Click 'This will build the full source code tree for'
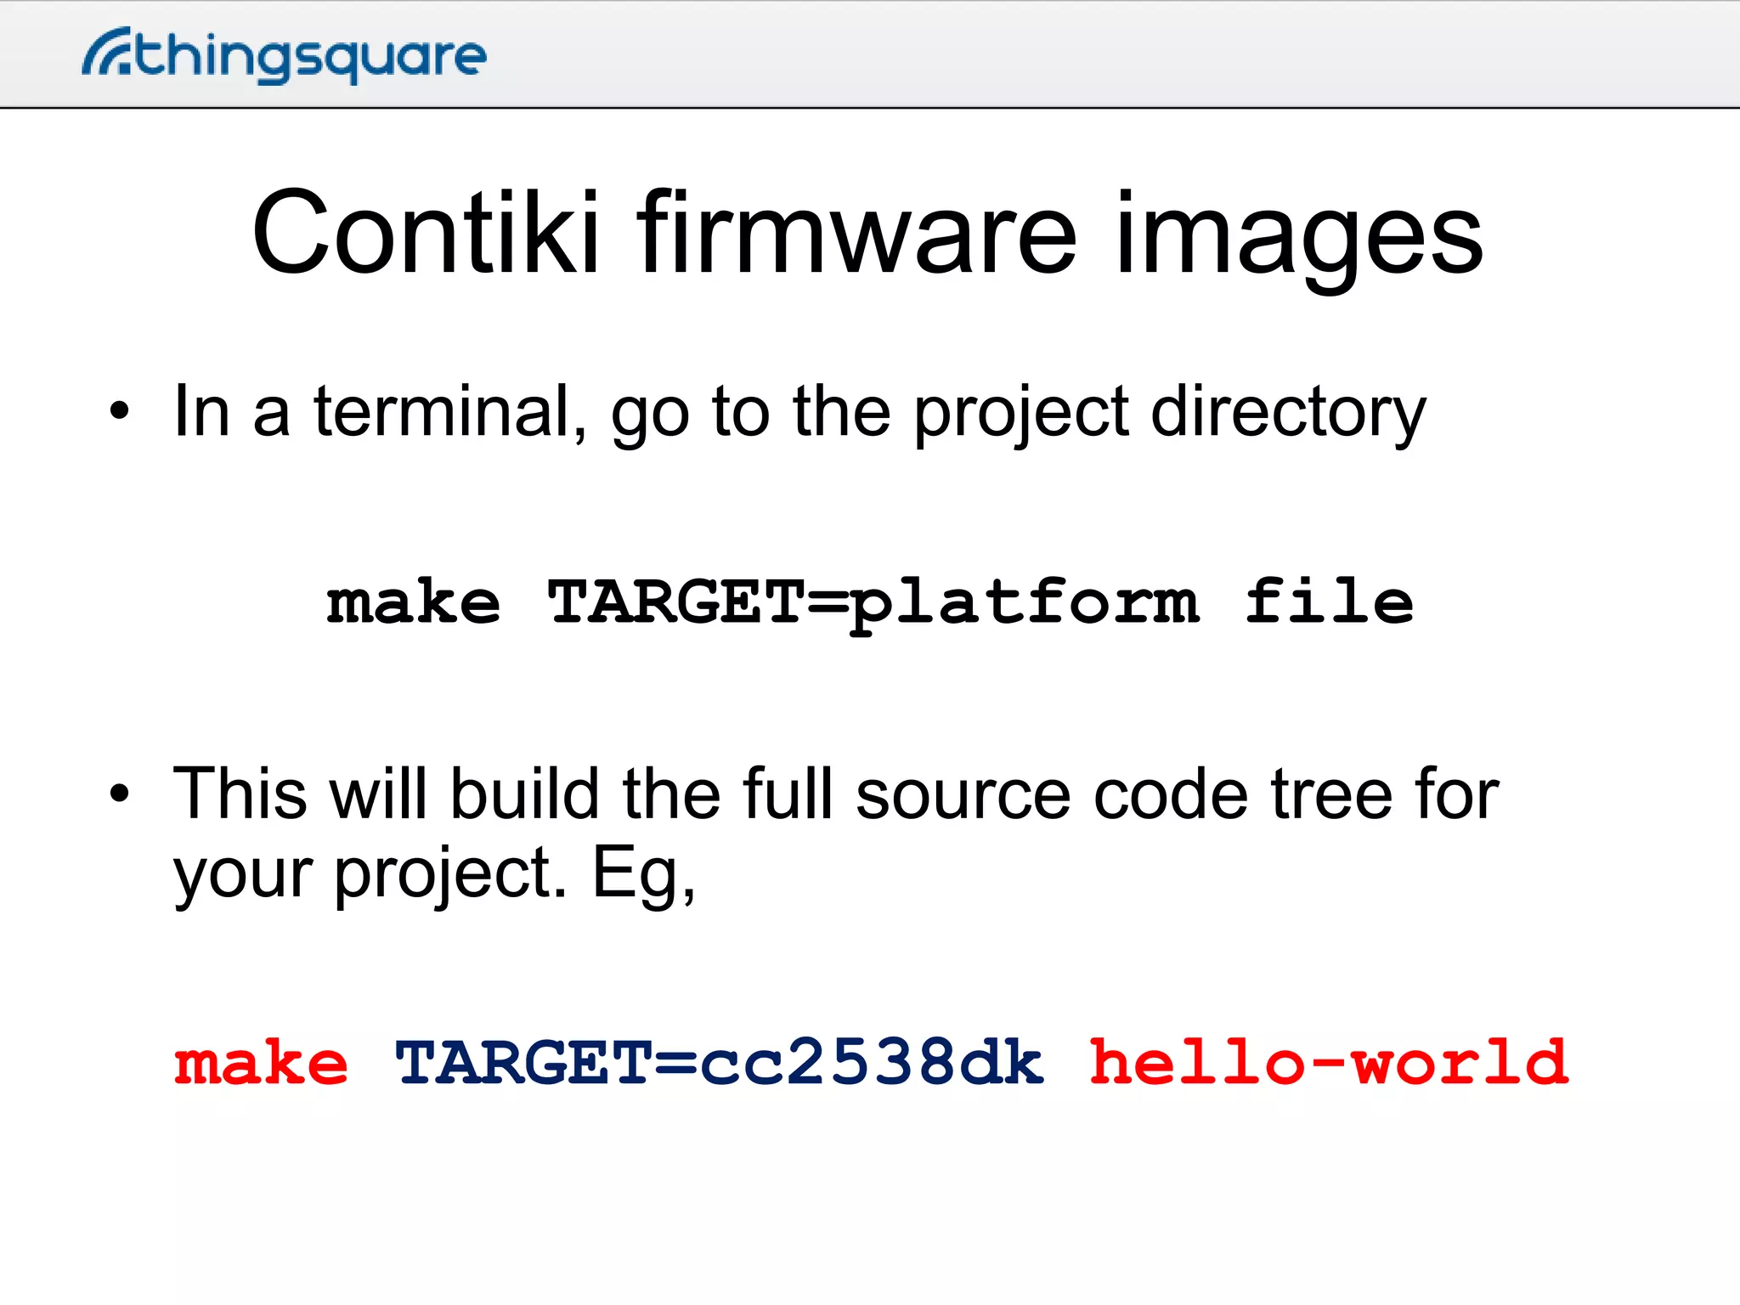The image size is (1740, 1305). click(836, 794)
